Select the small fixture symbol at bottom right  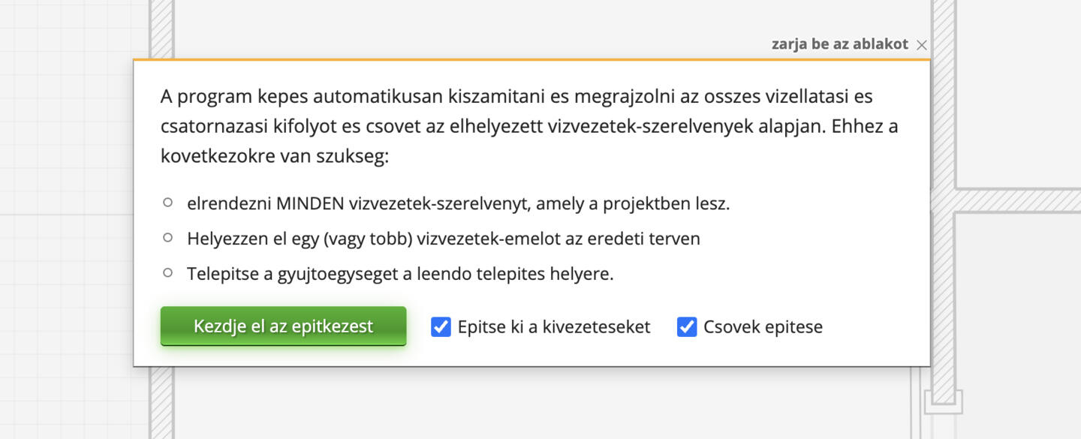(943, 401)
